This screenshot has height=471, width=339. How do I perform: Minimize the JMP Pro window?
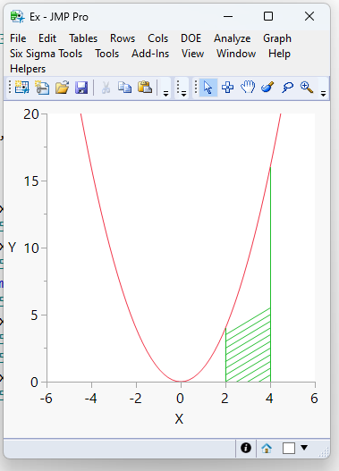click(228, 16)
